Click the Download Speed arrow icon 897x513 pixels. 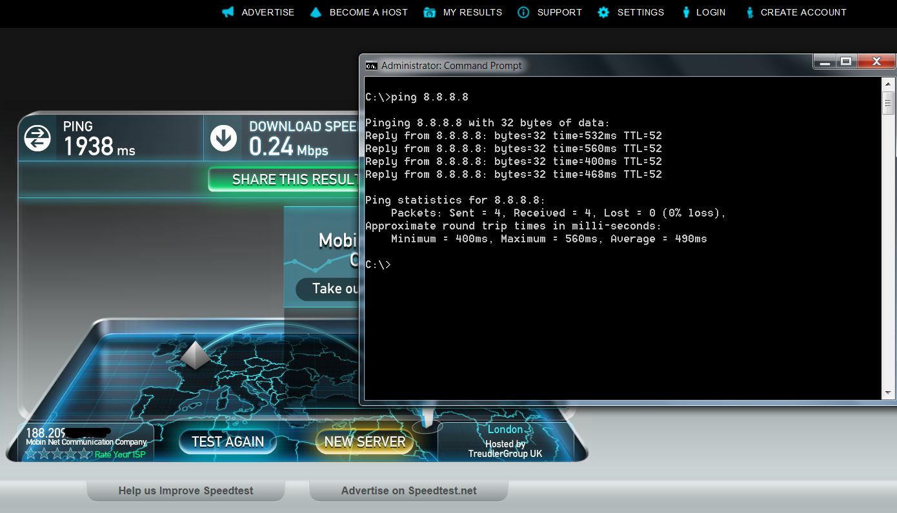[223, 138]
